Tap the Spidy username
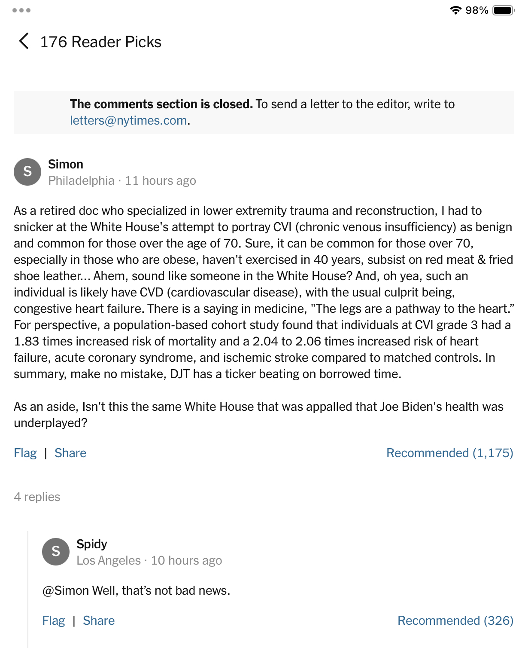The image size is (528, 648). coord(91,544)
